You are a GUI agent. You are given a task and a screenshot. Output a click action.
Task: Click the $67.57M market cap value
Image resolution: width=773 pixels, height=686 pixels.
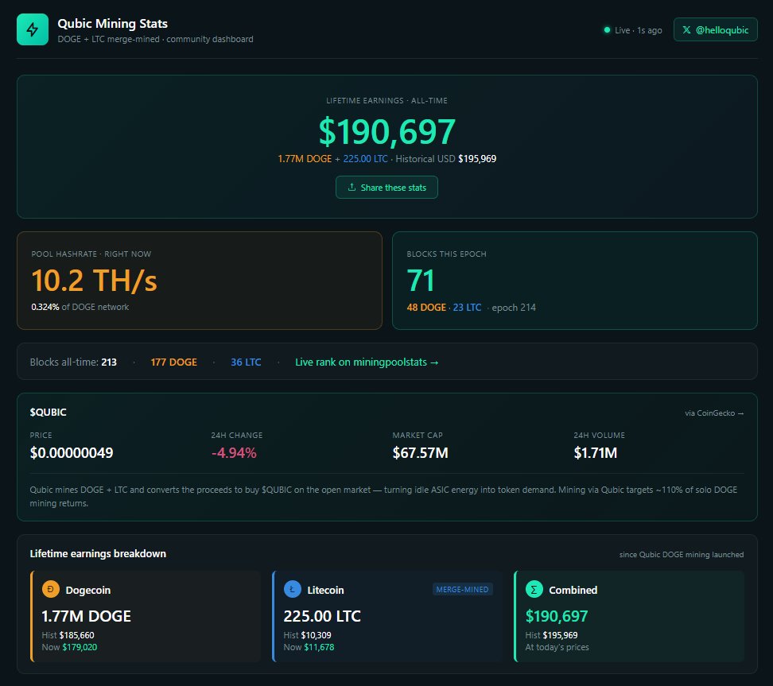[x=420, y=452]
